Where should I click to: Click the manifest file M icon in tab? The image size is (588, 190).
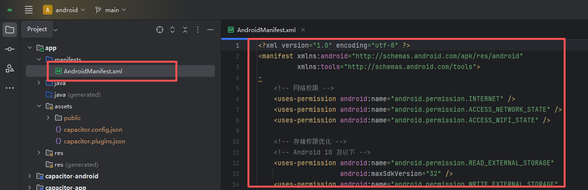[x=231, y=30]
